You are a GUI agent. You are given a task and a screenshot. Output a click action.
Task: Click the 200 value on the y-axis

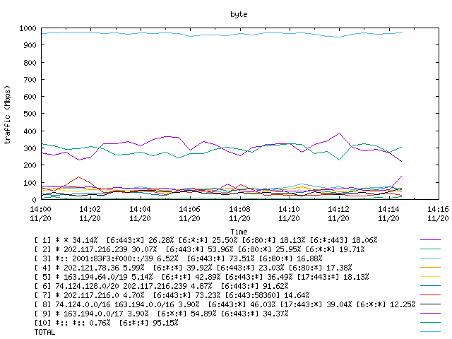coord(30,165)
